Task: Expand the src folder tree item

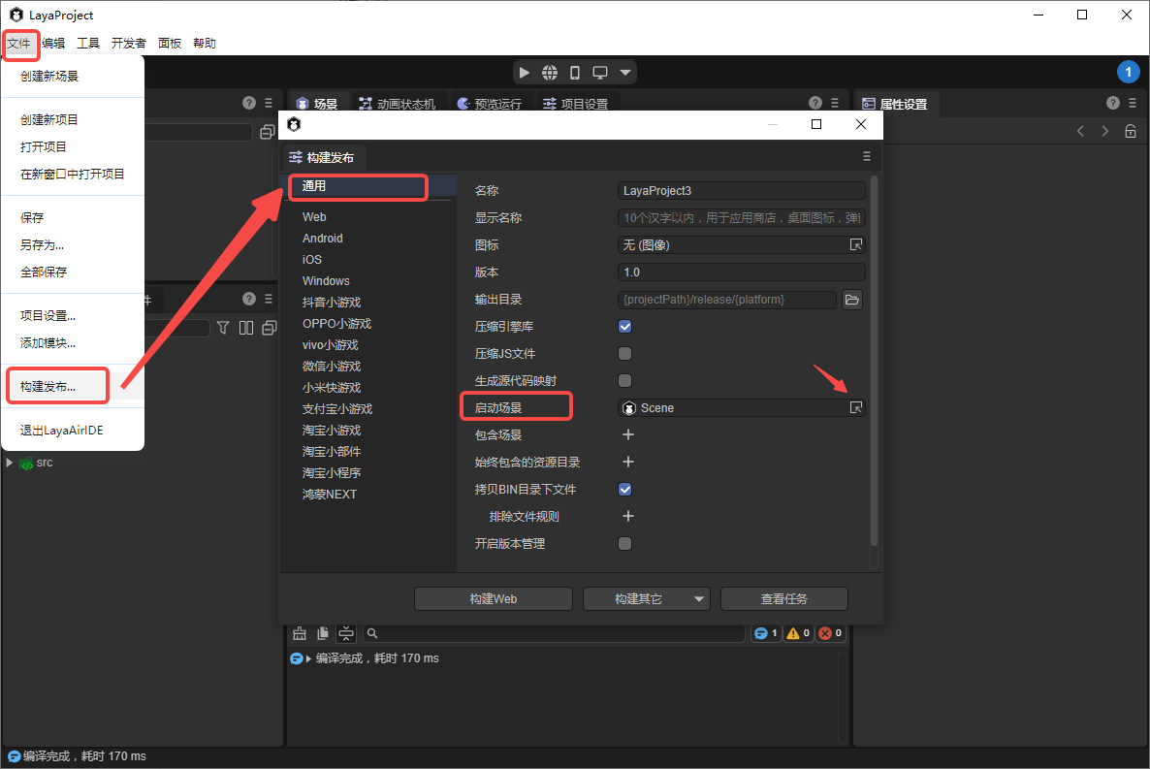Action: (10, 463)
